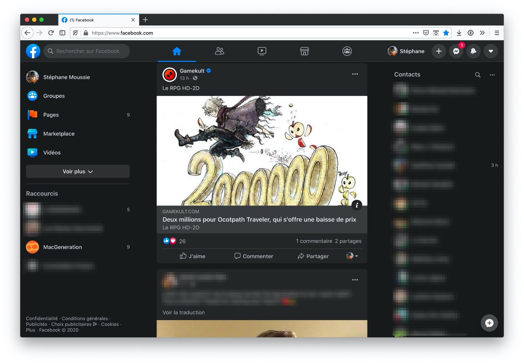
Task: Open the Groups tab in top navigation
Action: (x=347, y=51)
